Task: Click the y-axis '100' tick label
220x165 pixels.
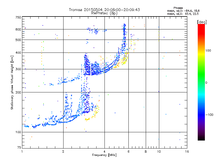Action: tap(18, 132)
